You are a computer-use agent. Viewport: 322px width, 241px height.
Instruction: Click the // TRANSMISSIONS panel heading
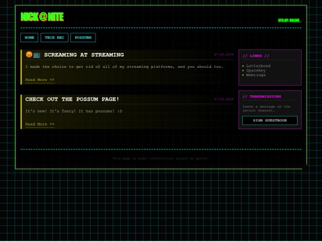[262, 96]
